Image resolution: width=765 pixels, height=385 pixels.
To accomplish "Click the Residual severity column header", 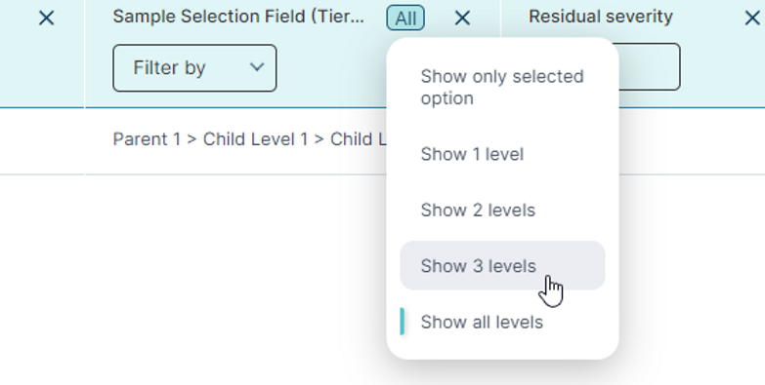I will click(x=601, y=17).
